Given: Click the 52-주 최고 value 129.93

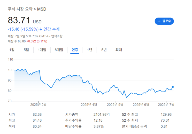Looking at the screenshot, I should point(166,114).
